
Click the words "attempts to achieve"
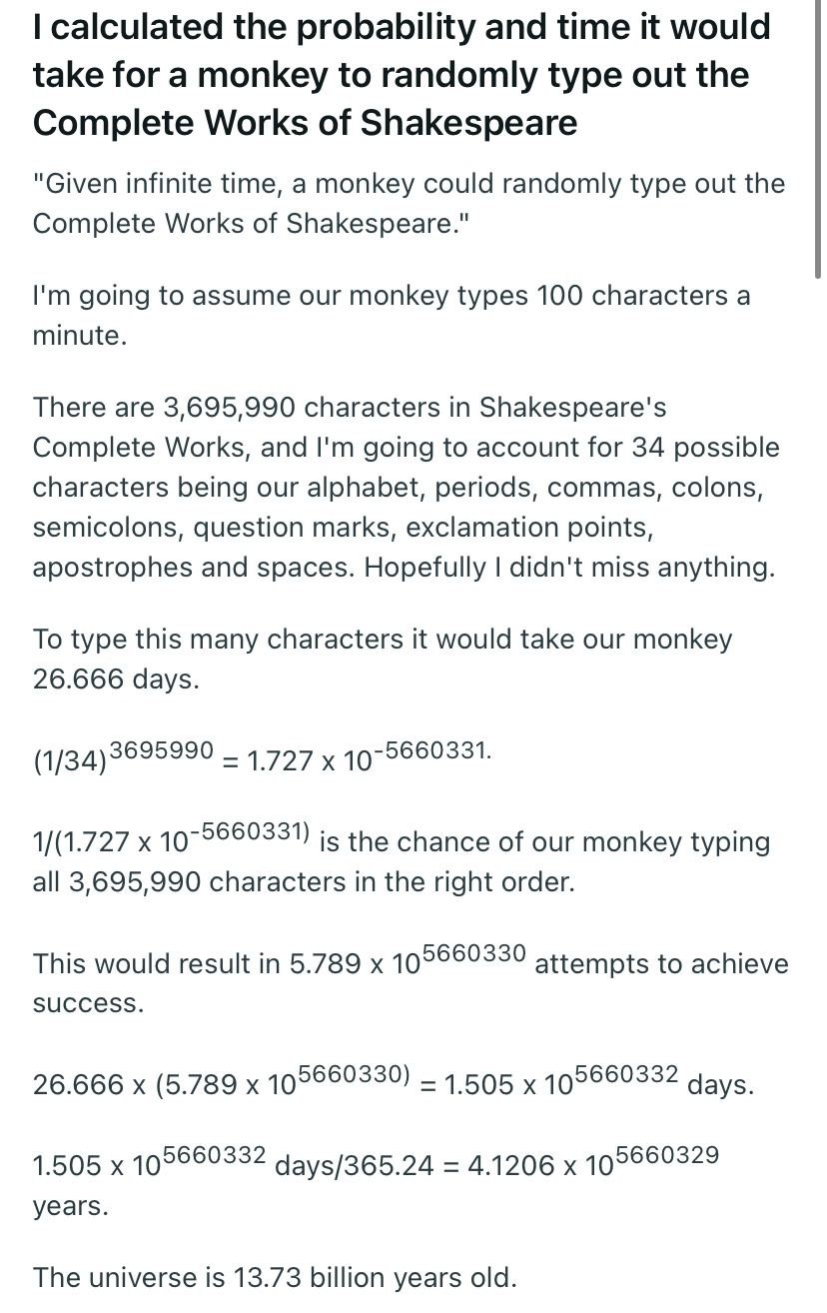661,963
